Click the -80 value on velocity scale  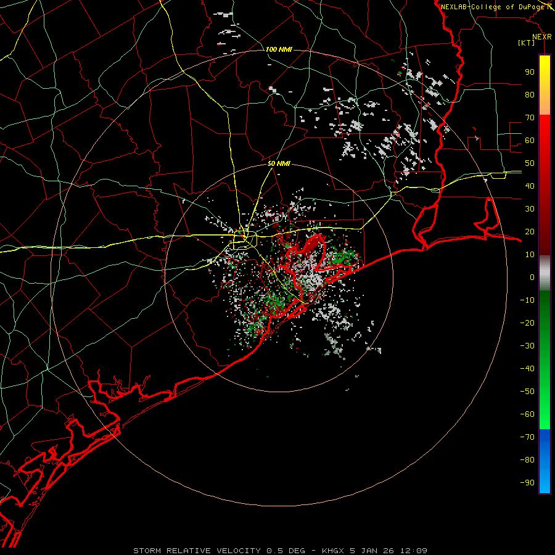click(527, 460)
